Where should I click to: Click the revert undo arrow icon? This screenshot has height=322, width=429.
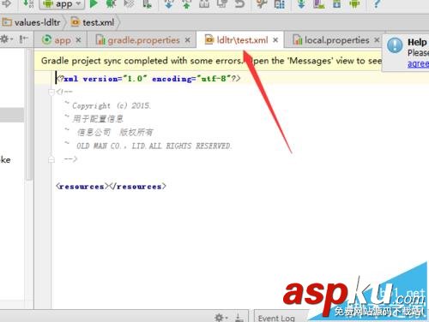click(239, 3)
